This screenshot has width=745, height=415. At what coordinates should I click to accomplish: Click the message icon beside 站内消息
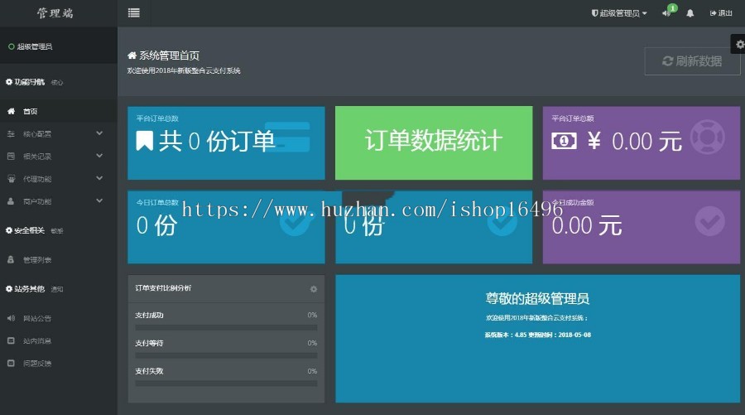[x=11, y=340]
